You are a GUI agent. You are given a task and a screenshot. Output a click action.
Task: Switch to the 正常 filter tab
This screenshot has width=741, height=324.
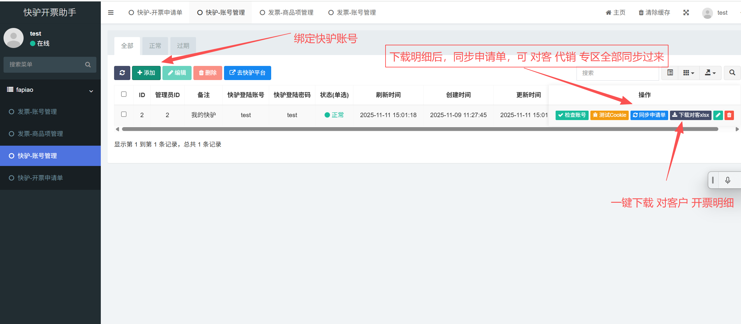pos(155,46)
